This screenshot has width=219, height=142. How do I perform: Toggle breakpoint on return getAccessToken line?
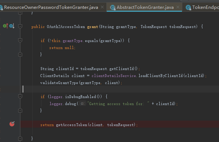pos(12,124)
